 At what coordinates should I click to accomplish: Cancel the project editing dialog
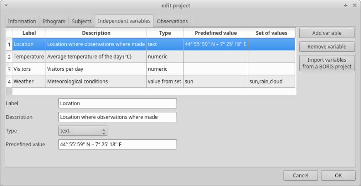pyautogui.click(x=300, y=176)
